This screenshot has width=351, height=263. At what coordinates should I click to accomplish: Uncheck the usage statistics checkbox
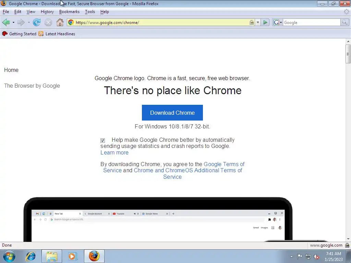tap(102, 140)
